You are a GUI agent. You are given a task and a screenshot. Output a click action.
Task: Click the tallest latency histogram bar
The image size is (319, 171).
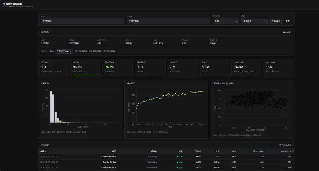coord(51,107)
